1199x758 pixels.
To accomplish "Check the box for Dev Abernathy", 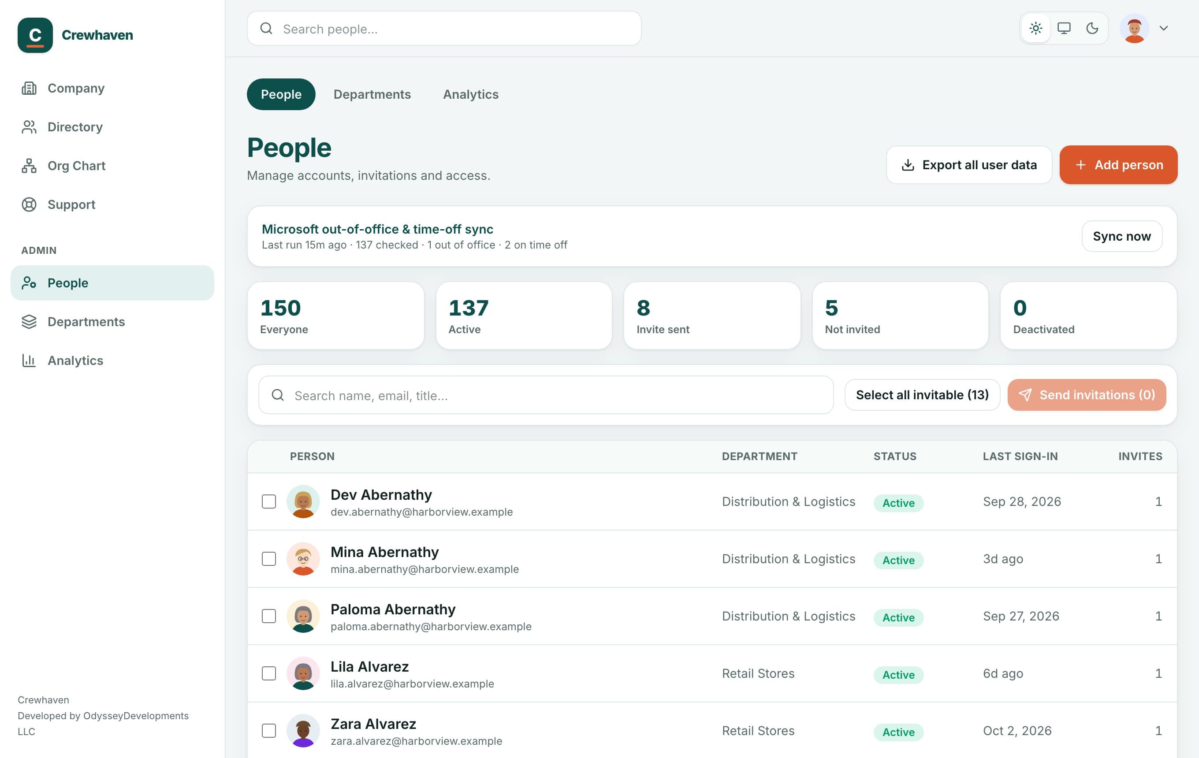I will 269,501.
